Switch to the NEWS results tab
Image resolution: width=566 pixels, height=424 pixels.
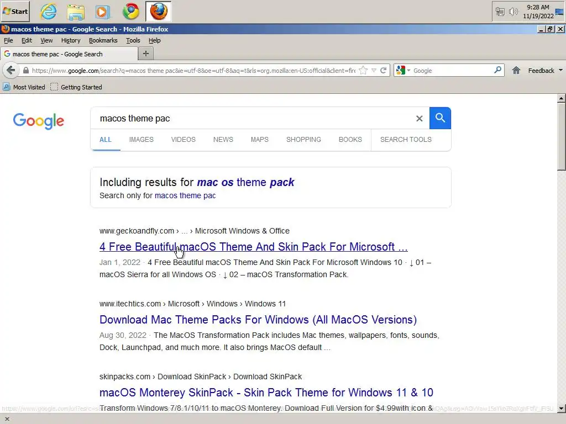pyautogui.click(x=223, y=140)
